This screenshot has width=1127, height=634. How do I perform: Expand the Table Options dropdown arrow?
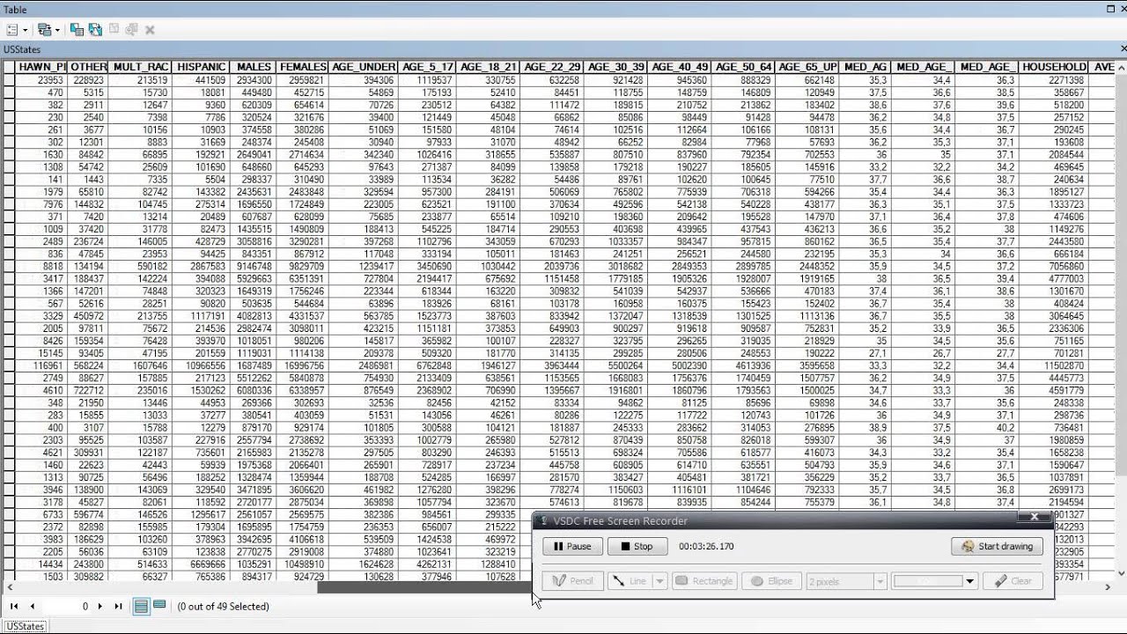24,30
